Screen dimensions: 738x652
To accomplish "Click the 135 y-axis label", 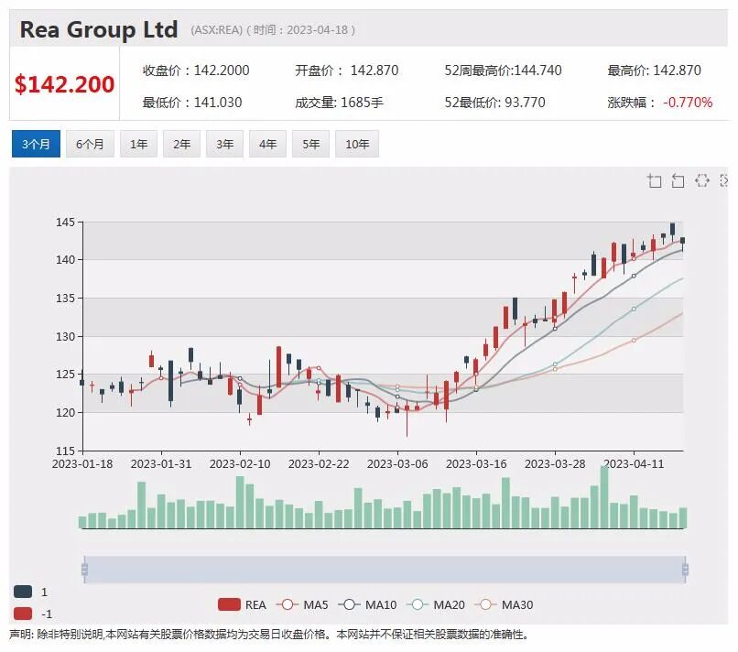I will point(65,299).
